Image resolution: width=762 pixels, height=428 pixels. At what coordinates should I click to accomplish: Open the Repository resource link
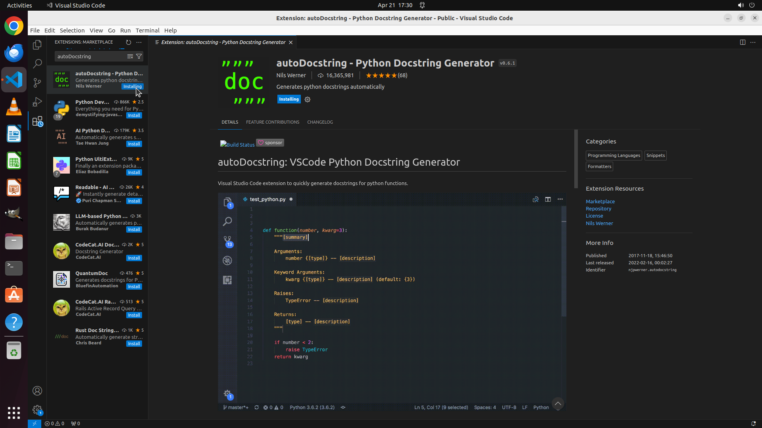pyautogui.click(x=598, y=209)
